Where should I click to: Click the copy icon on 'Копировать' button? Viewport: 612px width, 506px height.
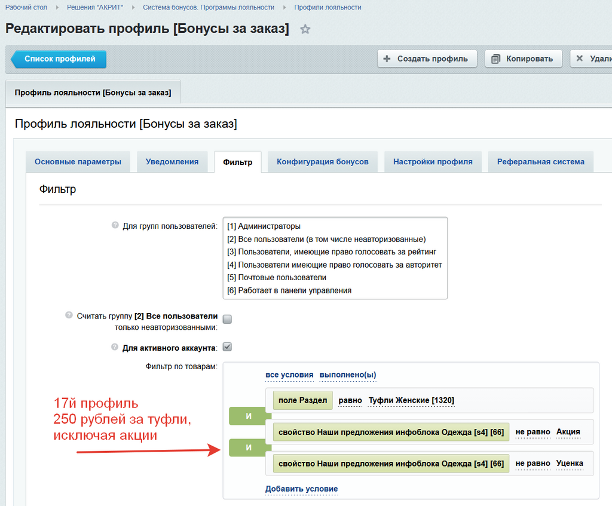pyautogui.click(x=495, y=59)
